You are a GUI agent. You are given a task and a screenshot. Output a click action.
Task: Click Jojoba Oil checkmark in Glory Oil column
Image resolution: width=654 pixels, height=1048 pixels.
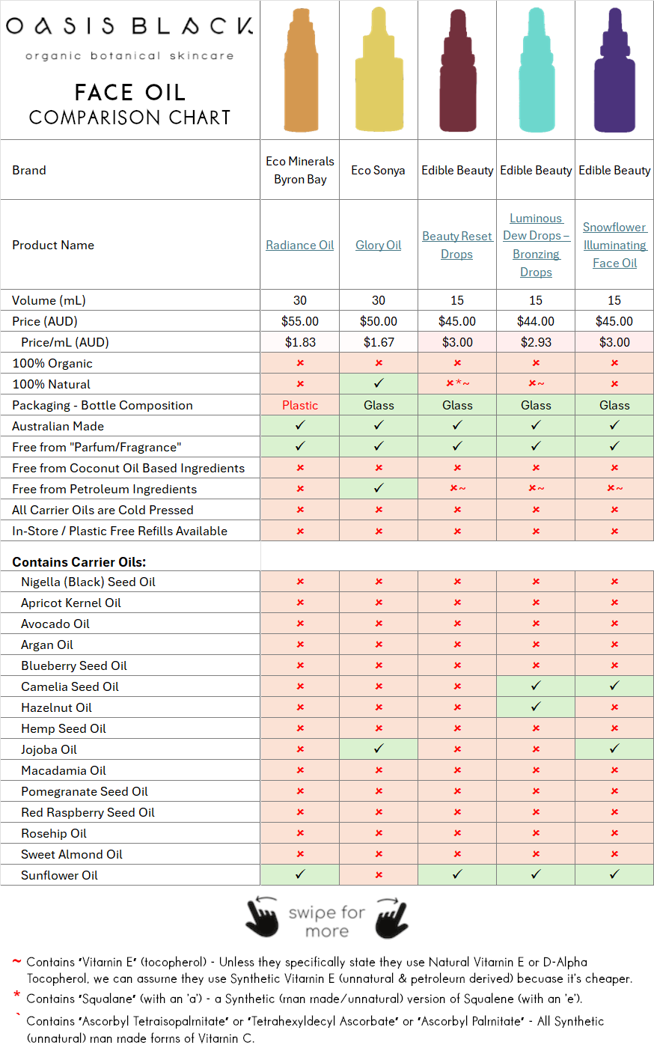pyautogui.click(x=379, y=749)
